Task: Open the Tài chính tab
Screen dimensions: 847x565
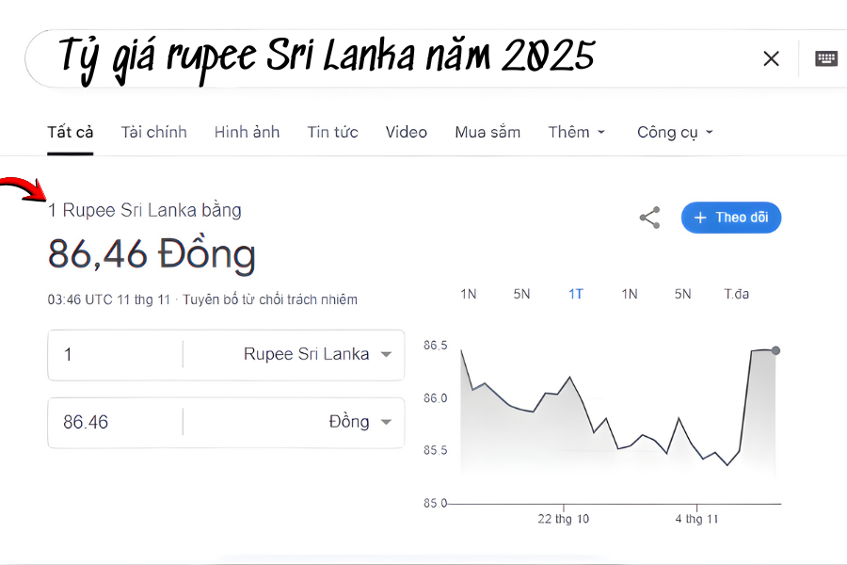Action: [x=153, y=132]
